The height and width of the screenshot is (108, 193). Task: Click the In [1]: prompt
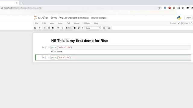tap(46, 47)
